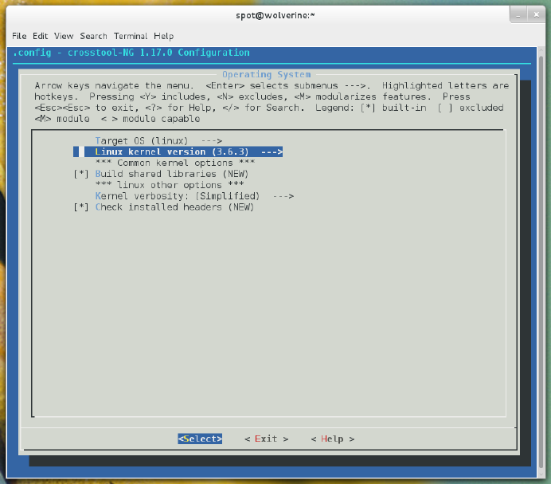Open Linux kernel version (3.6.3) submenu

178,151
